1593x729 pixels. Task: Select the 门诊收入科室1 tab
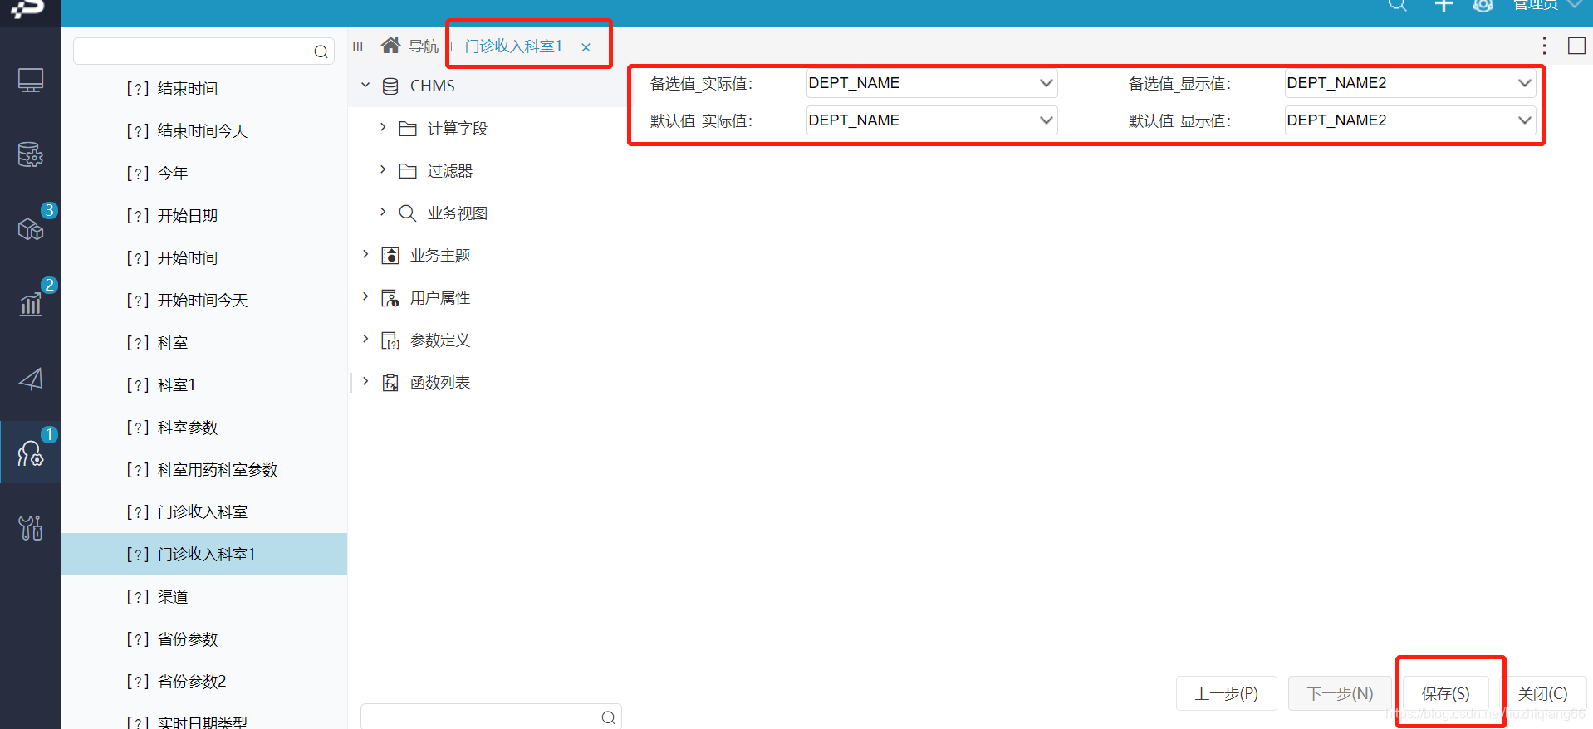(x=513, y=46)
